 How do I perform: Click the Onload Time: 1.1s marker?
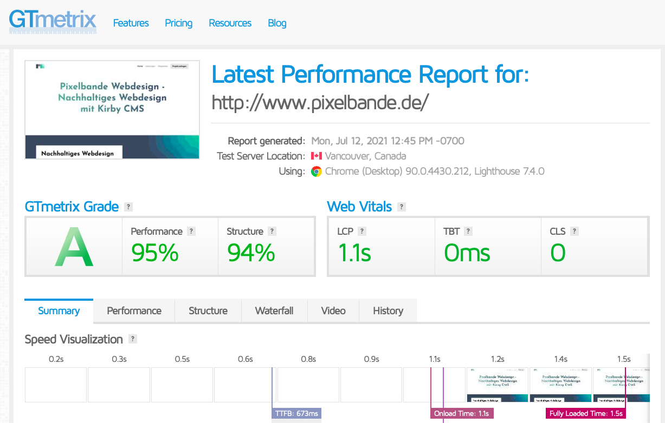click(x=462, y=414)
